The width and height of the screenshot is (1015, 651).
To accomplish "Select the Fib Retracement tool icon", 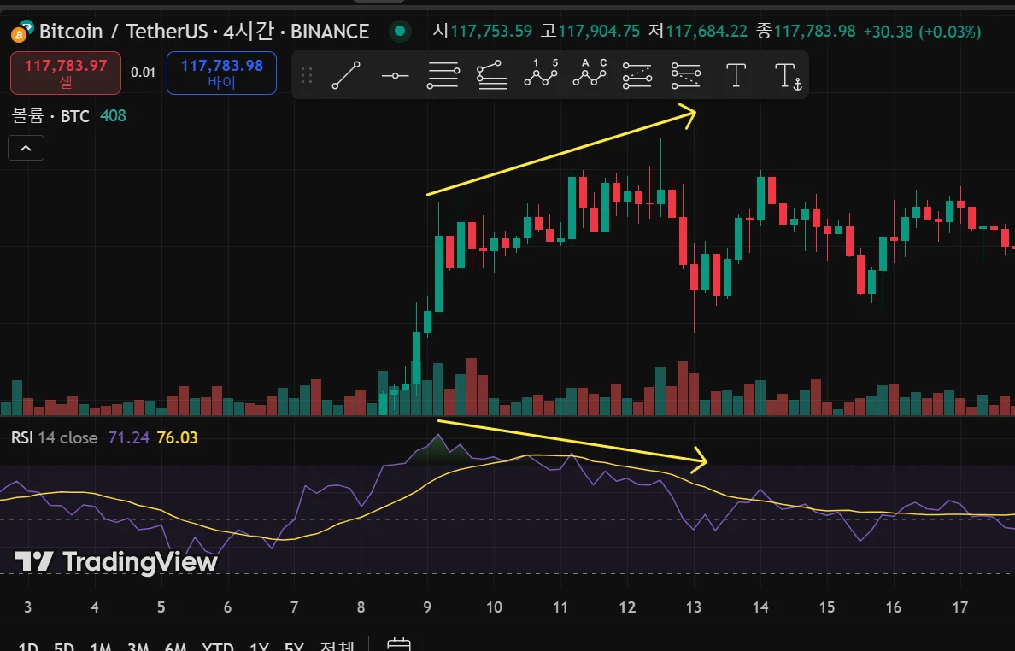I will pos(443,76).
